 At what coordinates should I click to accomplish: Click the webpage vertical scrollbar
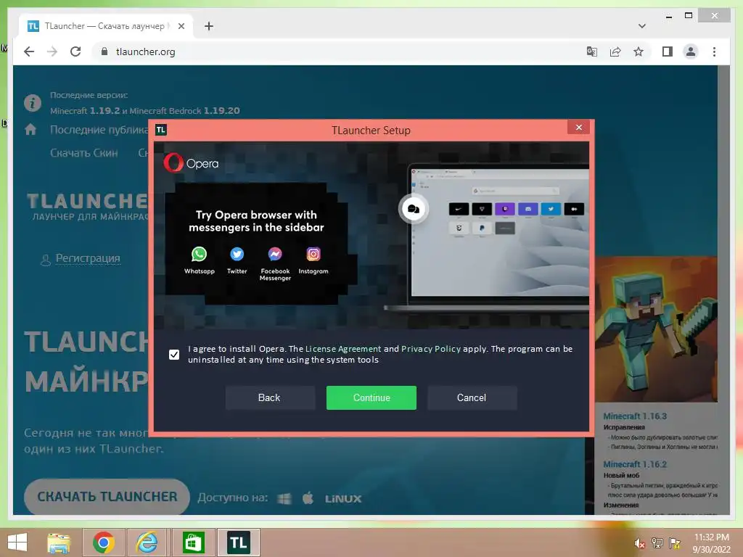[723, 290]
